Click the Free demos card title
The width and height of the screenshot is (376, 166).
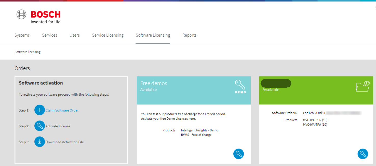tap(154, 83)
